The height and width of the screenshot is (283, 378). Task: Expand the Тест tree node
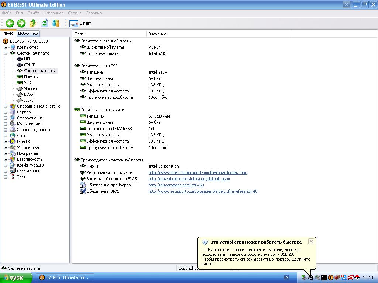[x=6, y=177]
